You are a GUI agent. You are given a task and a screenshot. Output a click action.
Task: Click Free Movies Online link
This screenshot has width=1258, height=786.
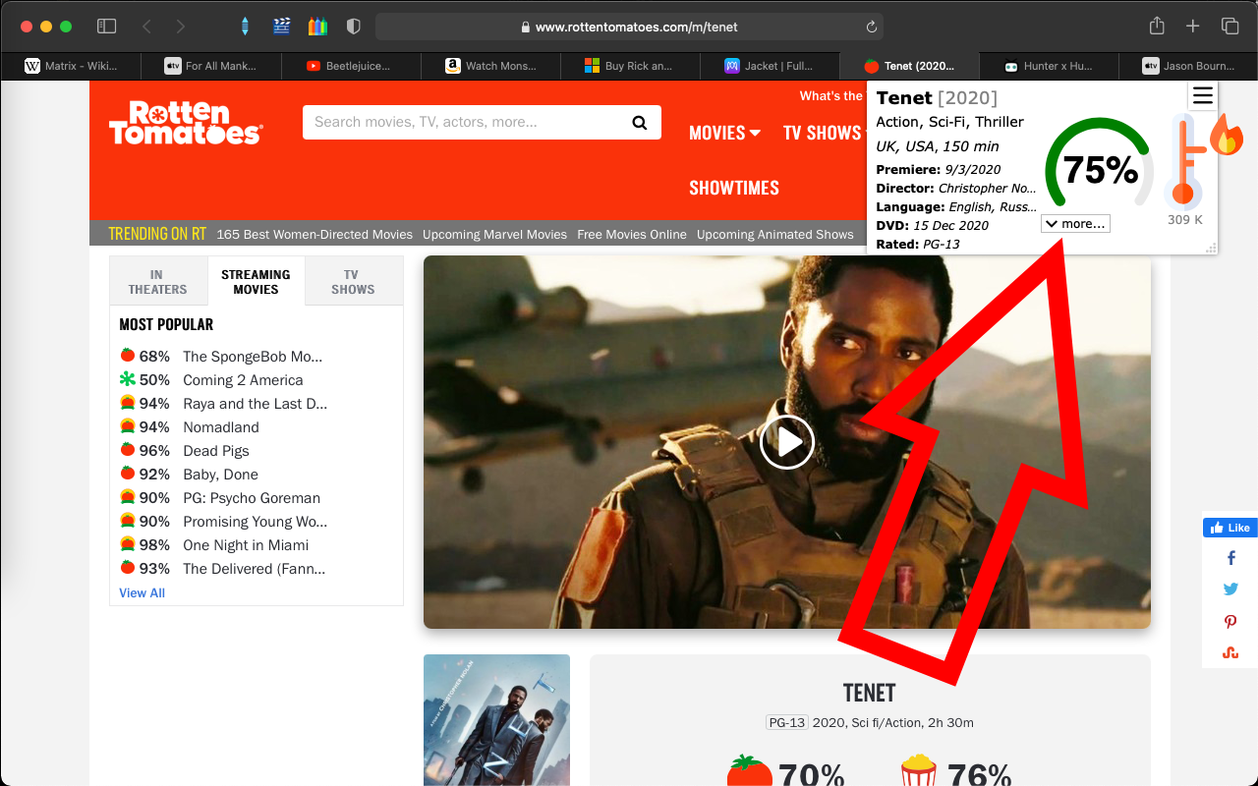(632, 234)
